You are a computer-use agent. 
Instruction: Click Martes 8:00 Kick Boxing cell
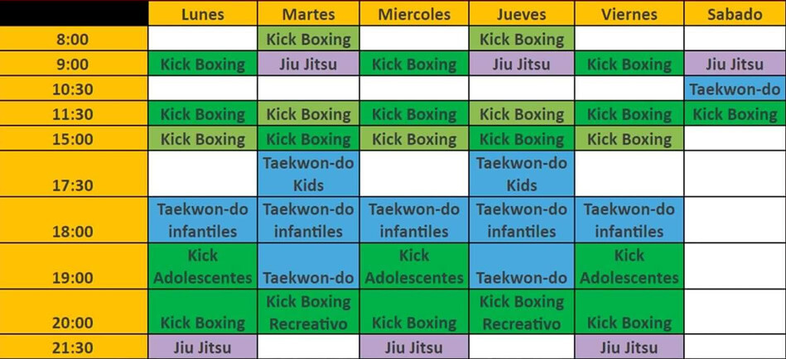tap(309, 39)
